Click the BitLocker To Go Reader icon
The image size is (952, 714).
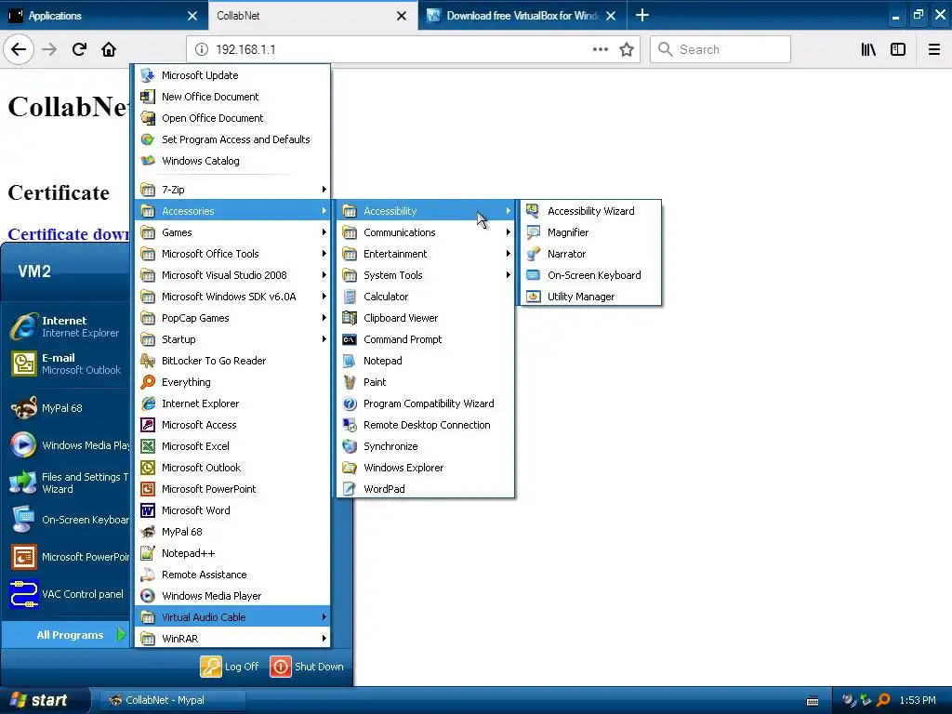click(x=148, y=361)
